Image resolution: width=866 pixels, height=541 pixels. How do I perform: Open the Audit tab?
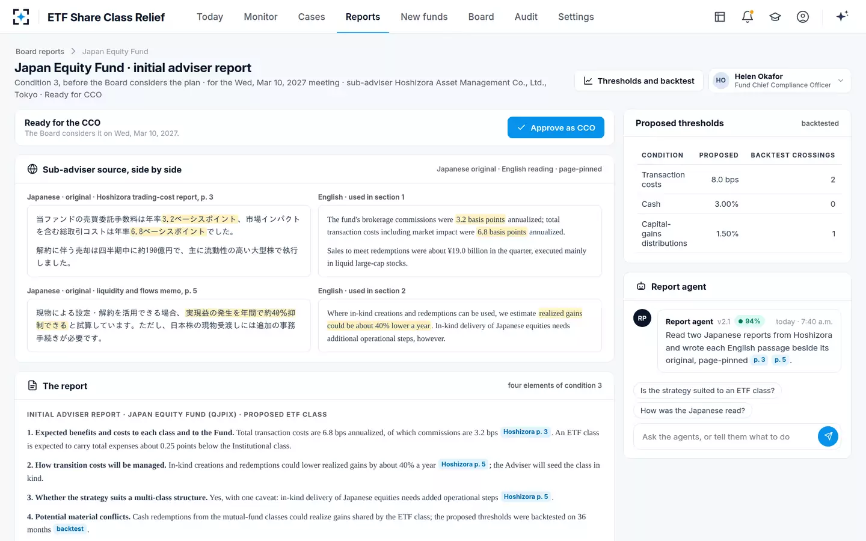526,17
